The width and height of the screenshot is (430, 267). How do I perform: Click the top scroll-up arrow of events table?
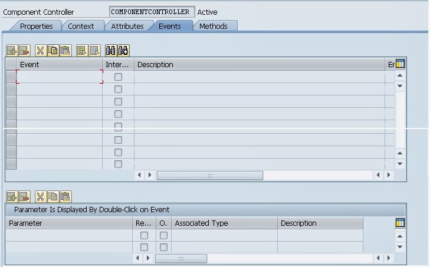(x=400, y=75)
